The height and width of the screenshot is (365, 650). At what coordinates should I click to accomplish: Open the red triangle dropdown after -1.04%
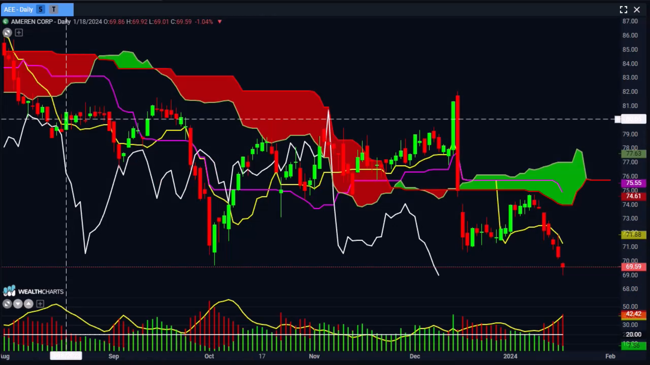[x=220, y=22]
